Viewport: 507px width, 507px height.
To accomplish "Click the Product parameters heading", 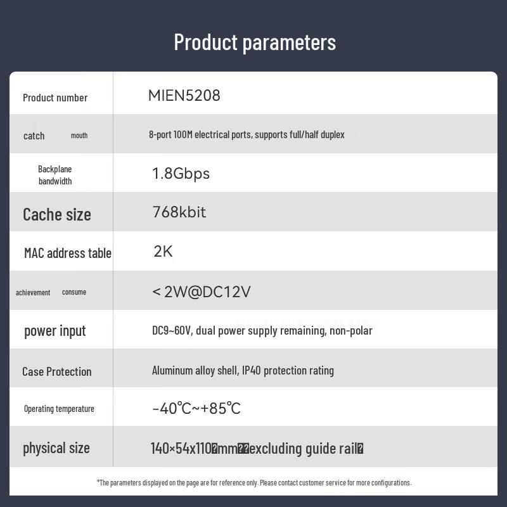I will tap(255, 42).
